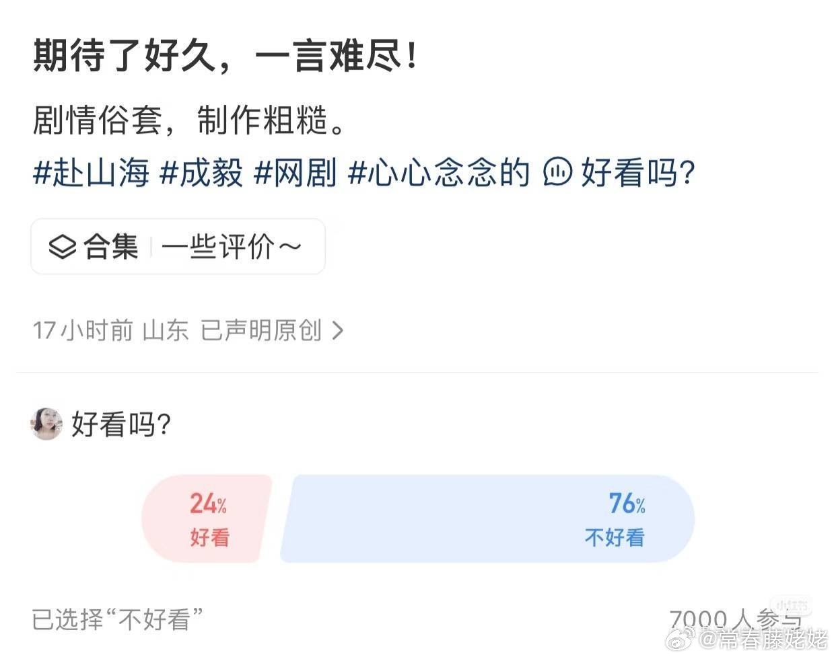Tap the 已选择"不好看" status text
This screenshot has width=836, height=659.
tap(118, 619)
